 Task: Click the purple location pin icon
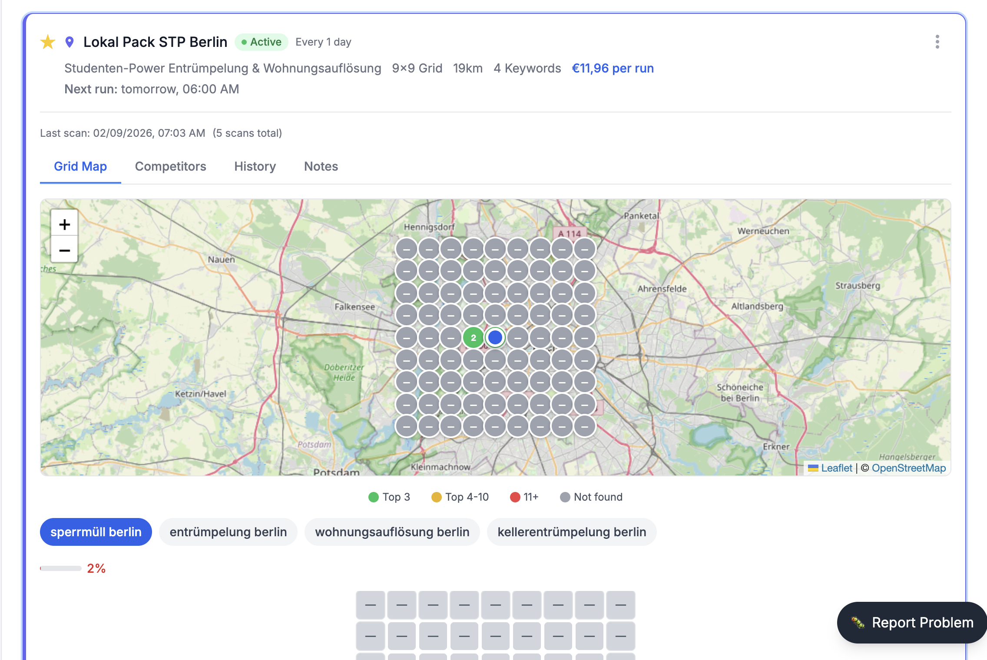point(70,42)
